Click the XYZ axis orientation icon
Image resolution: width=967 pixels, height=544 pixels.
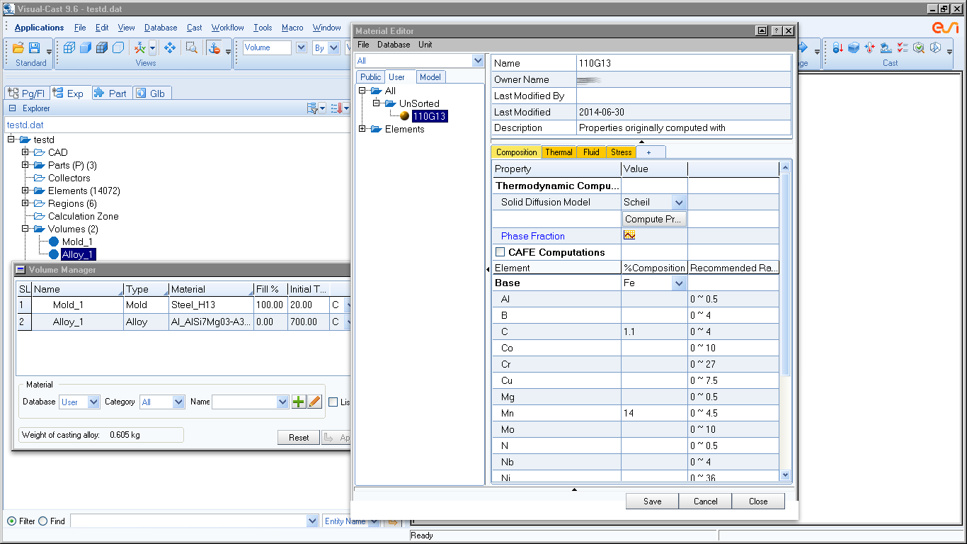(140, 47)
